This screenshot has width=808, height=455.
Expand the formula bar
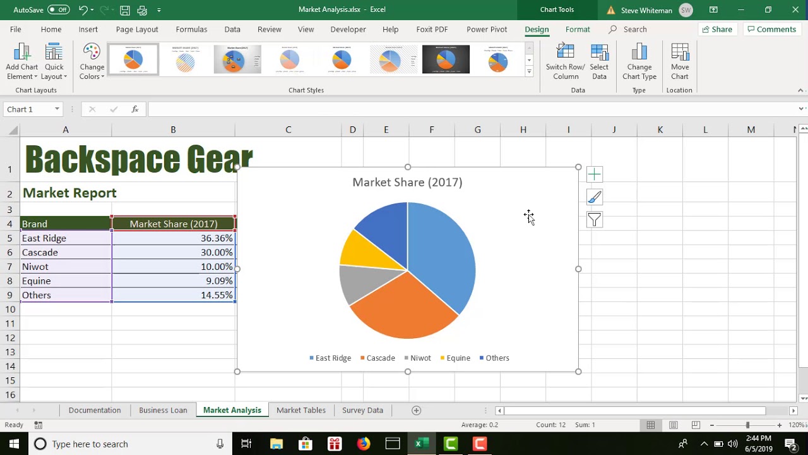point(801,109)
